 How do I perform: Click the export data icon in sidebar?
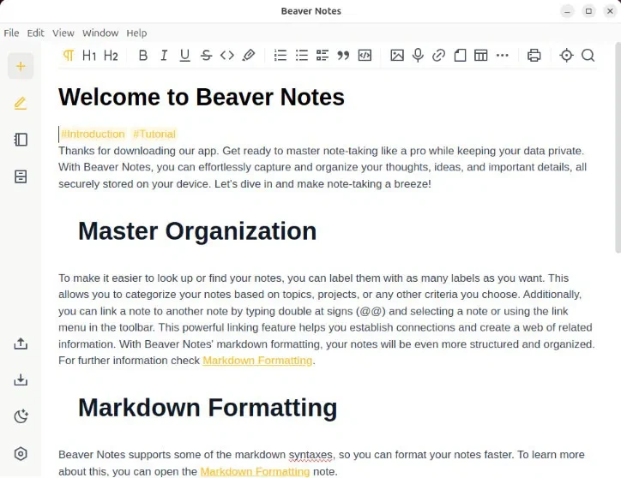click(x=21, y=344)
